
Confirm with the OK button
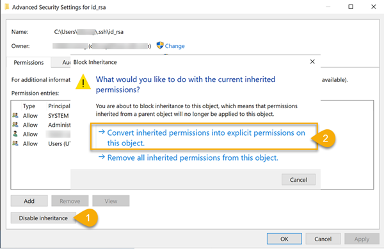coord(284,239)
